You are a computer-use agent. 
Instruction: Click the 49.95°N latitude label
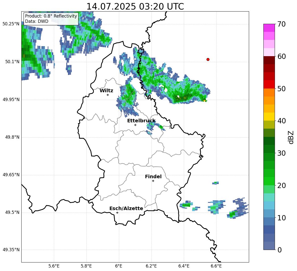click(11, 99)
